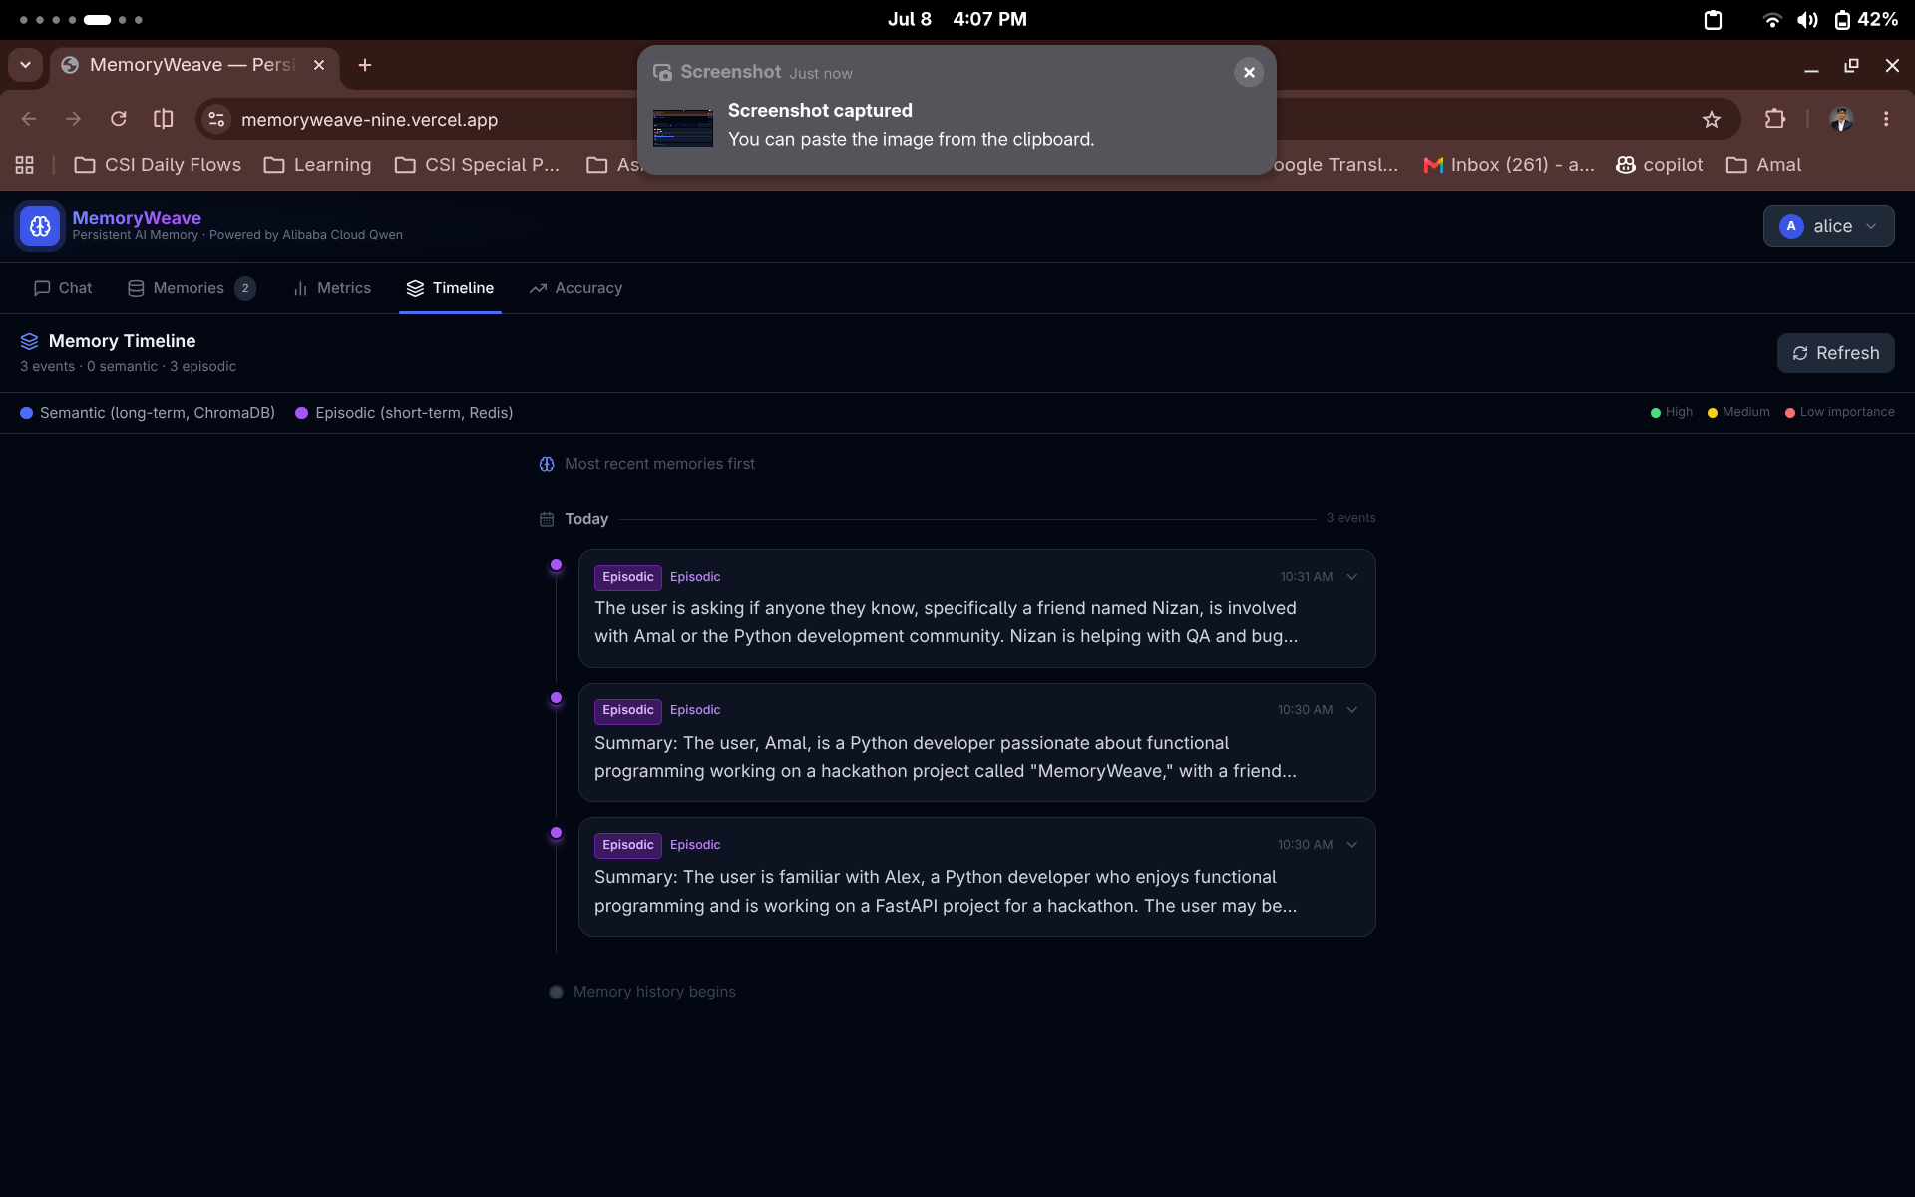The height and width of the screenshot is (1197, 1915).
Task: Click the Jul 8 4:07 PM clock
Action: (957, 20)
